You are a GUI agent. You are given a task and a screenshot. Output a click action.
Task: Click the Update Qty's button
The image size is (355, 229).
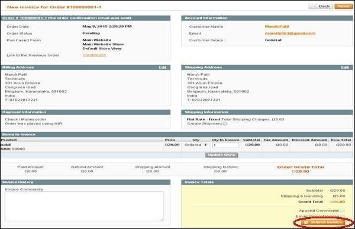[221, 155]
